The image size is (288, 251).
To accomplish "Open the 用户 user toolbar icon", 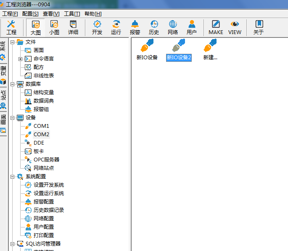I will 192,27.
